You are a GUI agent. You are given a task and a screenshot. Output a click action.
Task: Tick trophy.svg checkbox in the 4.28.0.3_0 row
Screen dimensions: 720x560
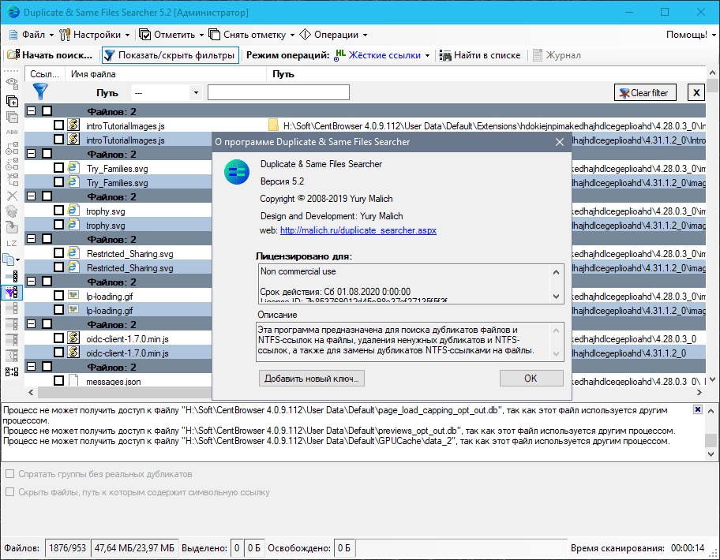[58, 210]
